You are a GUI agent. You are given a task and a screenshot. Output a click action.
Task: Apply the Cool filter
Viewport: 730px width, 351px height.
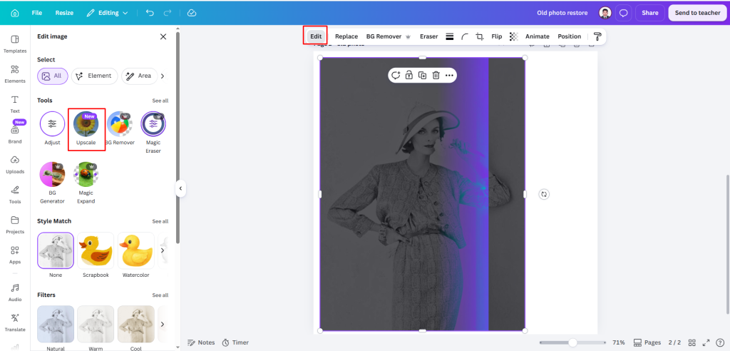click(x=136, y=324)
